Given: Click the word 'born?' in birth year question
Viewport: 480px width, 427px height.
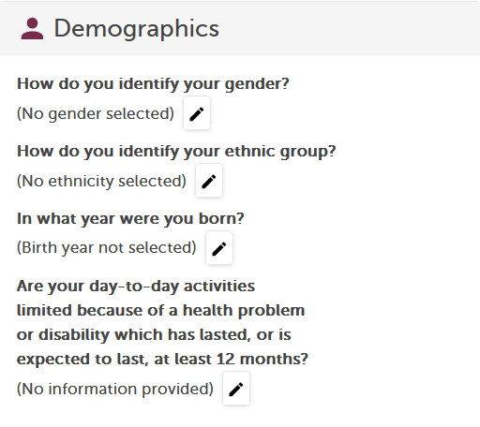Looking at the screenshot, I should (221, 218).
